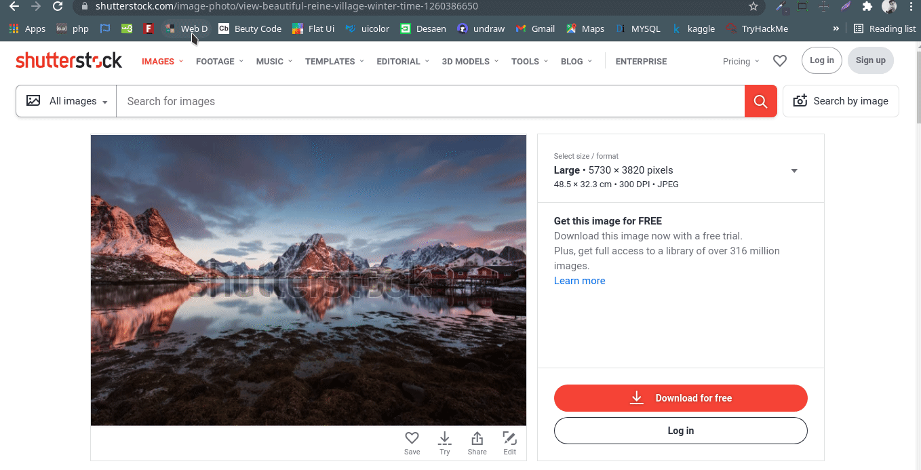Bookmark this page with the star icon
The height and width of the screenshot is (470, 921).
[x=753, y=7]
